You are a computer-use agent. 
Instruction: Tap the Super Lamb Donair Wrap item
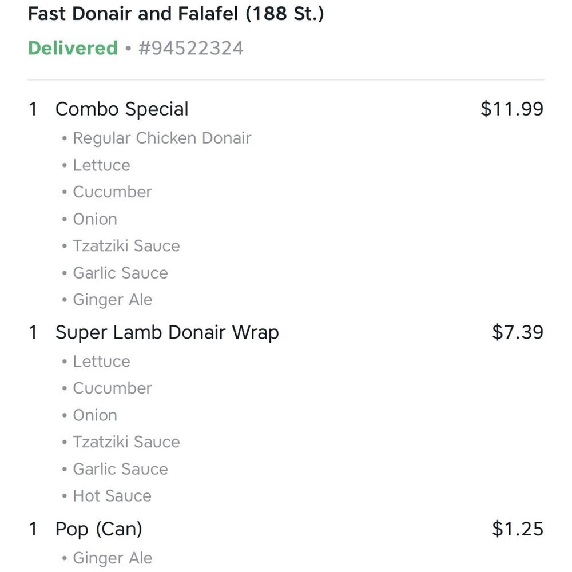167,332
